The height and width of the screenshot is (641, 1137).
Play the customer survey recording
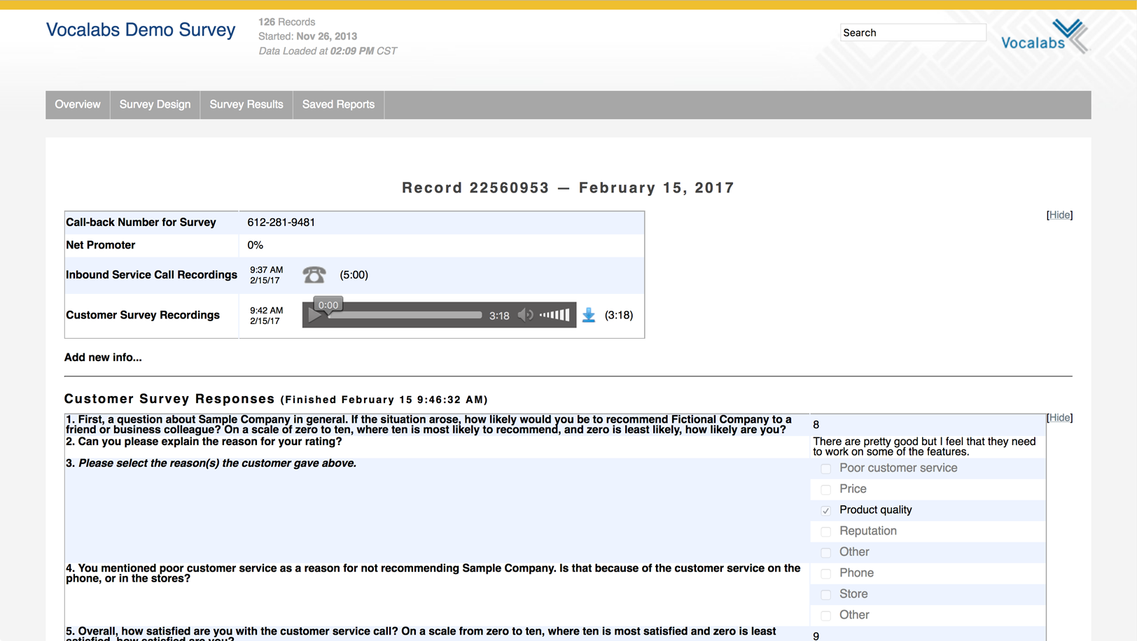coord(314,316)
